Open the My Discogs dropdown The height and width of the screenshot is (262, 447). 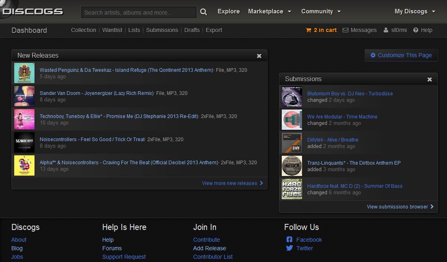pos(412,11)
